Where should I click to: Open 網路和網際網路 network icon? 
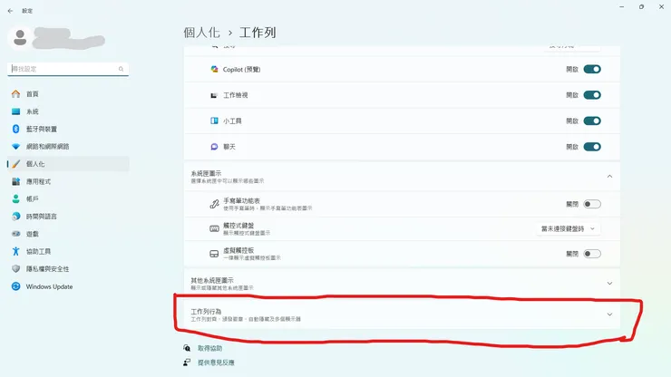[x=15, y=146]
